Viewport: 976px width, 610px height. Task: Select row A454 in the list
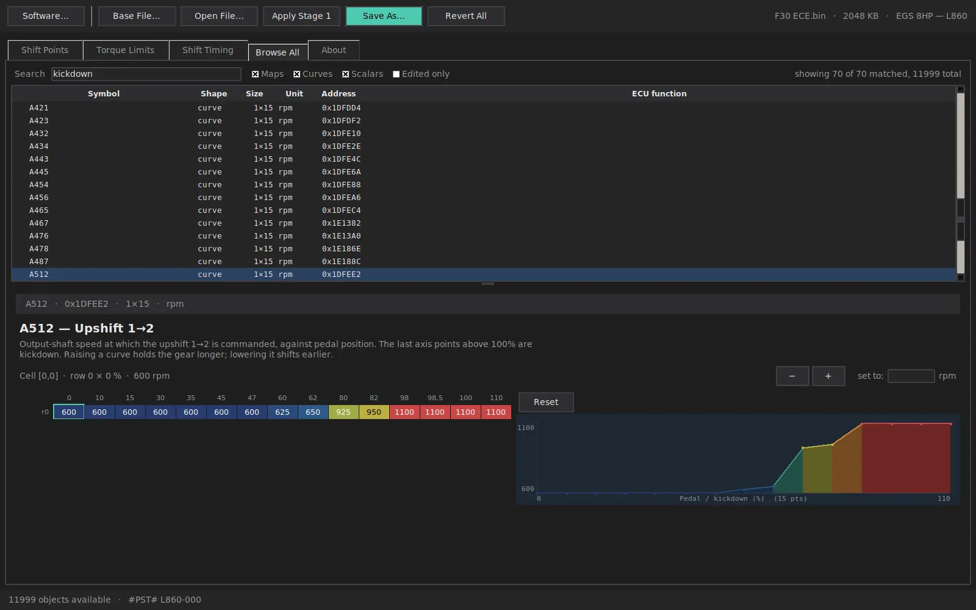click(x=484, y=185)
